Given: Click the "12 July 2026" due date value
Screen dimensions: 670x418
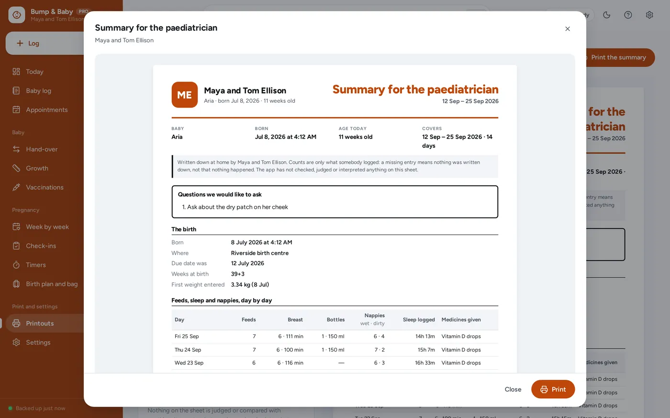Looking at the screenshot, I should (247, 264).
